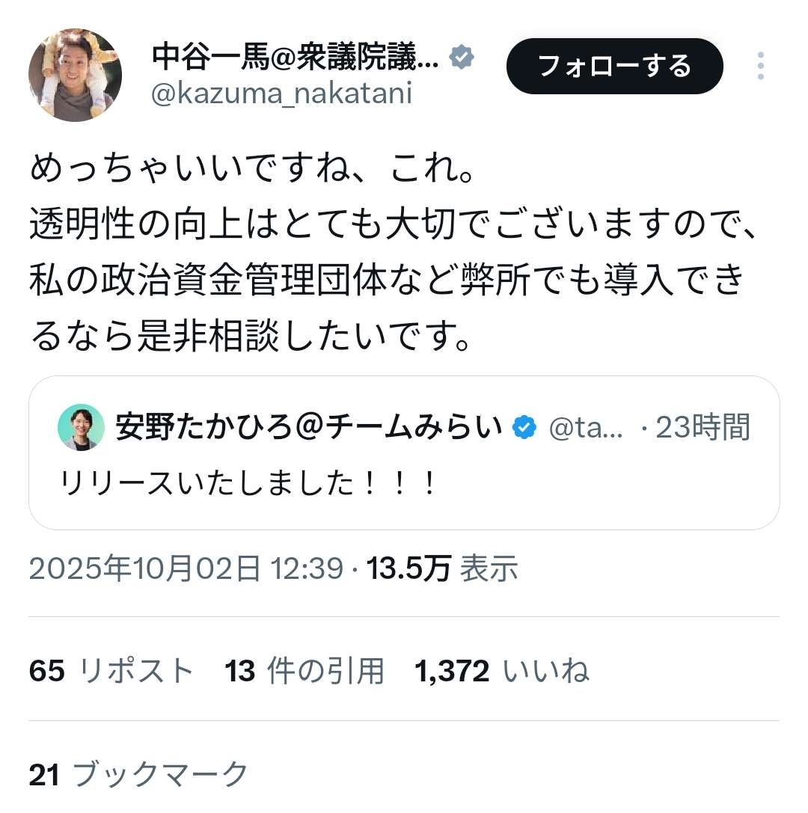Open 中谷一馬's profile avatar photo
This screenshot has height=813, width=808.
75,75
